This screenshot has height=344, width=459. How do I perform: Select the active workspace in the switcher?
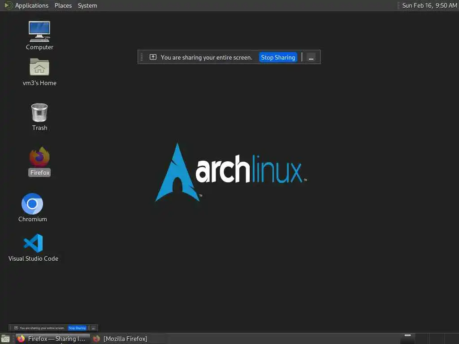click(x=407, y=339)
